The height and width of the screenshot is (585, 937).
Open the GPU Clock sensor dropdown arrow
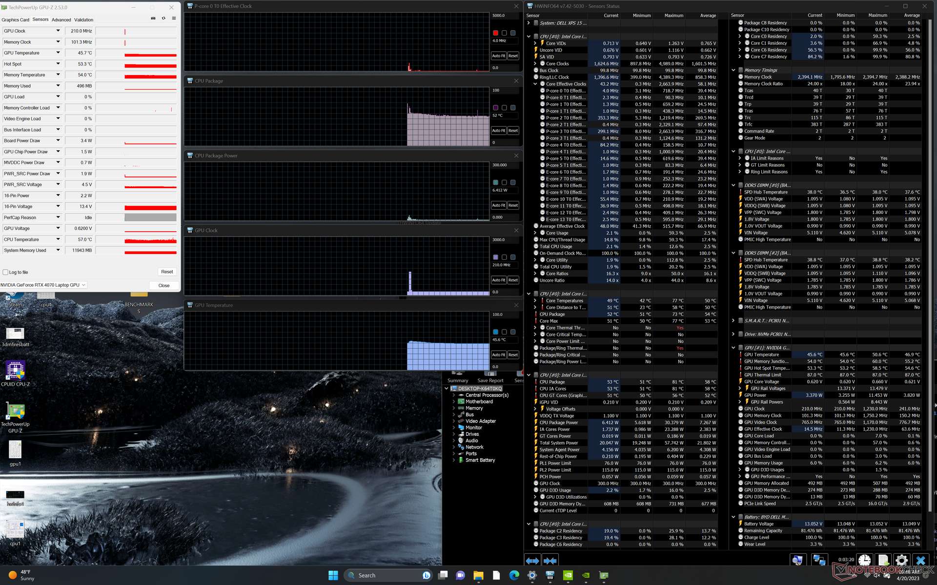pos(58,31)
